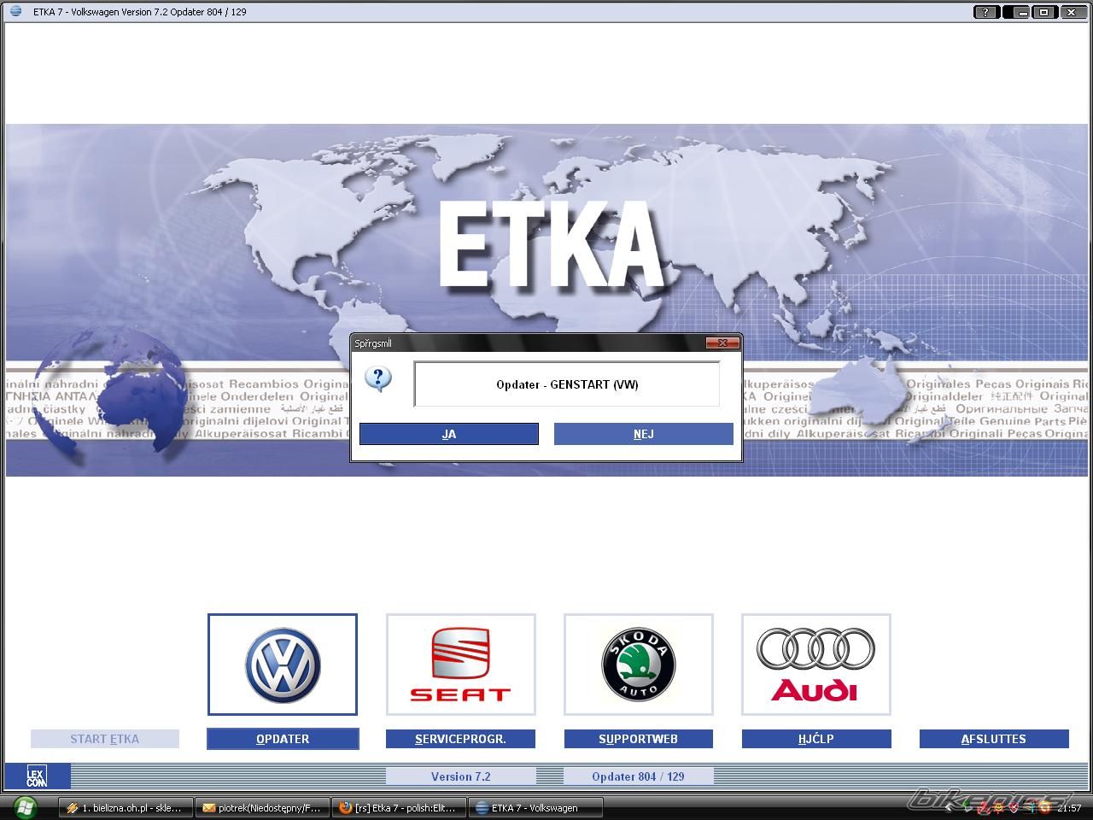Close the question dialog with the red X

pos(722,343)
